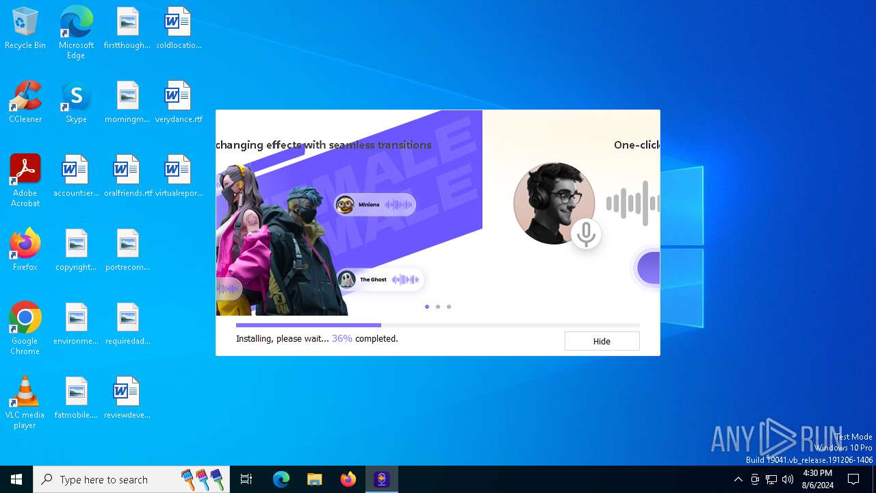This screenshot has height=493, width=876.
Task: Select the fatmobile... image file
Action: (76, 398)
